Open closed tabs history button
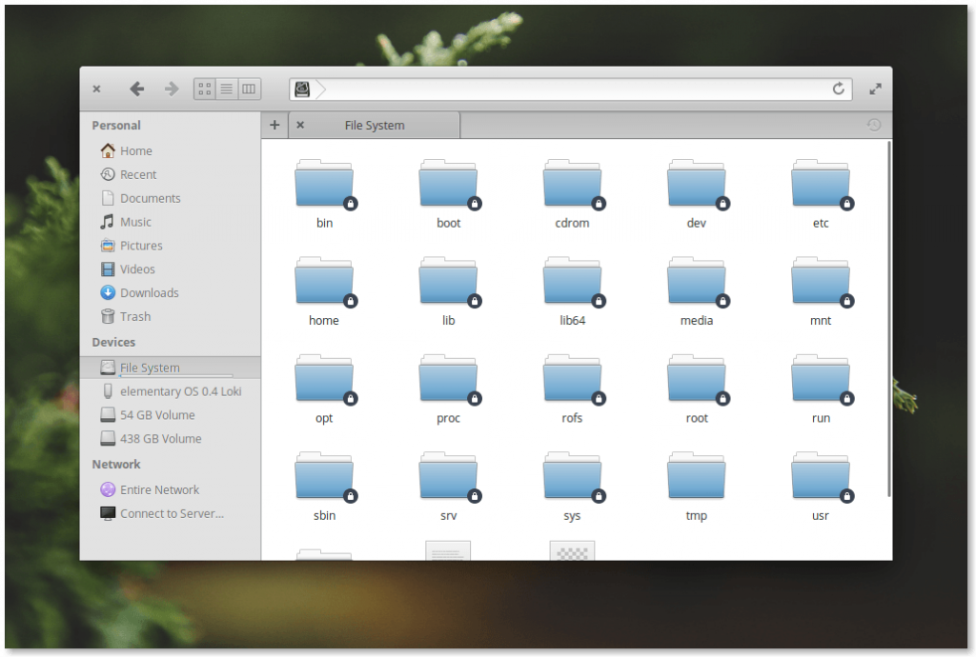The height and width of the screenshot is (657, 976). click(874, 125)
